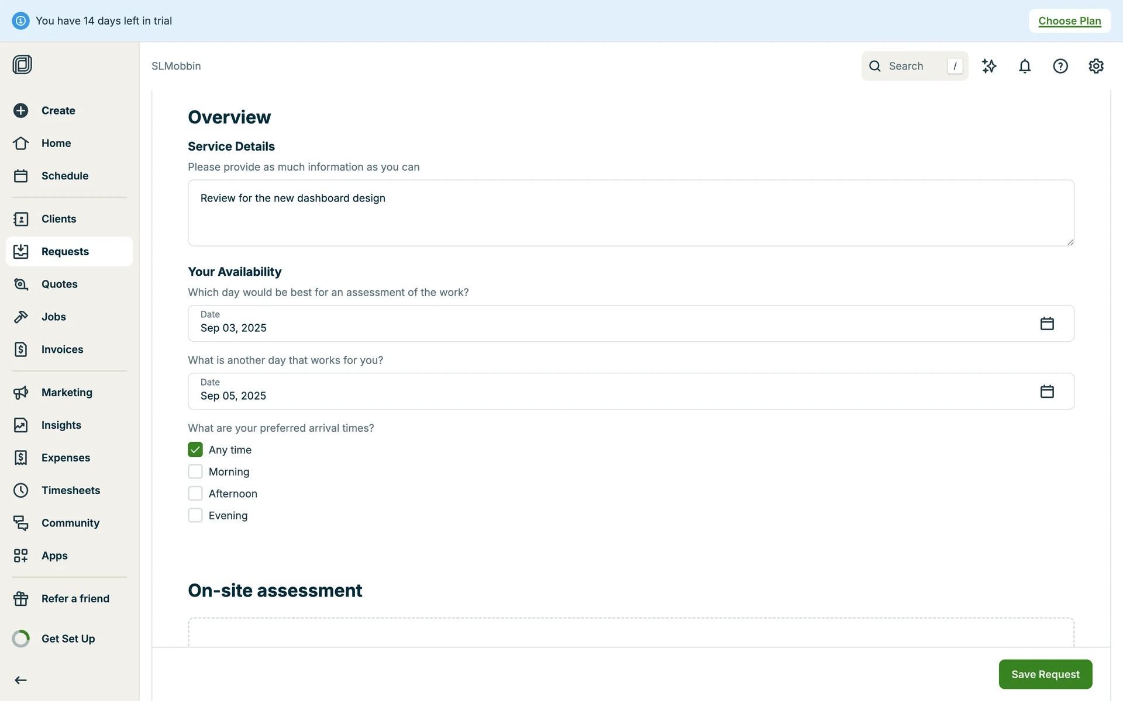Open the notifications bell
Screen dimensions: 1123x701
pyautogui.click(x=1025, y=66)
